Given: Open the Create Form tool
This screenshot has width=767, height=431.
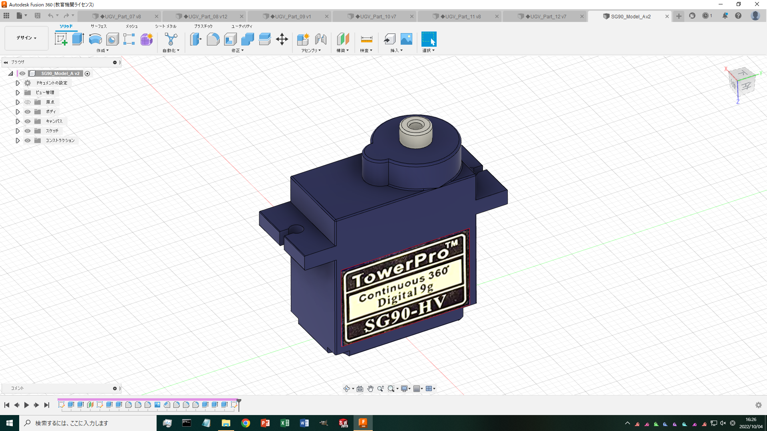Looking at the screenshot, I should tap(147, 39).
